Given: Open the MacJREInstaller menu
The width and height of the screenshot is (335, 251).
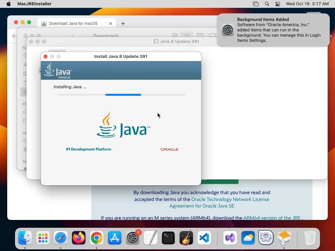Looking at the screenshot, I should pyautogui.click(x=34, y=4).
